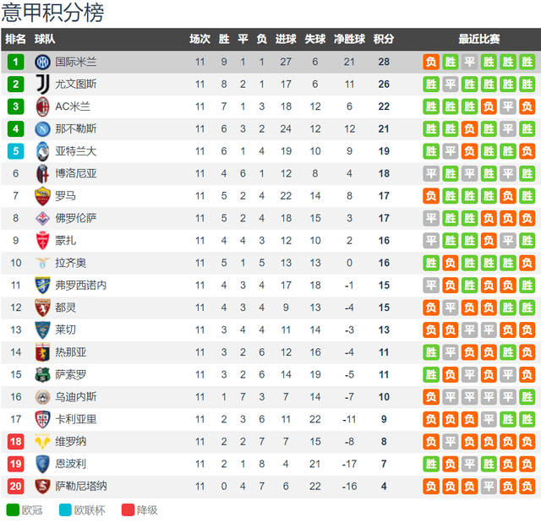Click the green 欧冠 legend swatch
This screenshot has width=541, height=523.
(x=13, y=509)
